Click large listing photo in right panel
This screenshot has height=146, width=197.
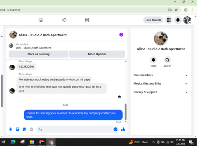click(x=161, y=38)
